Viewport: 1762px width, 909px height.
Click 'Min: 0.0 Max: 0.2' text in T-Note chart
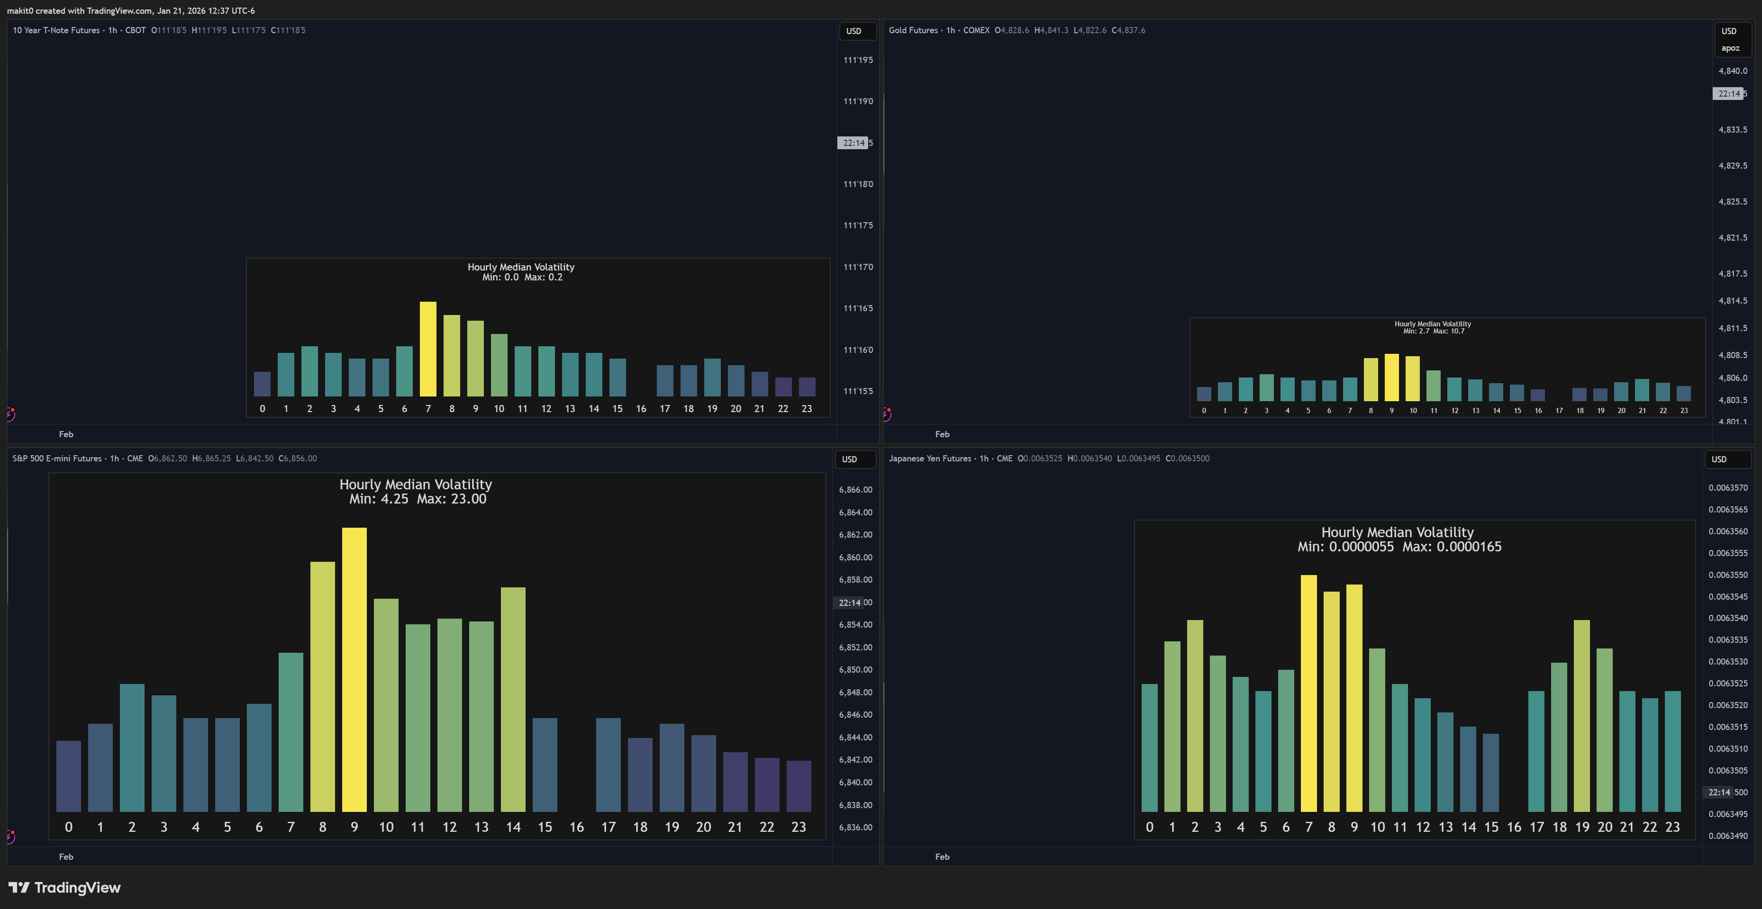point(522,277)
